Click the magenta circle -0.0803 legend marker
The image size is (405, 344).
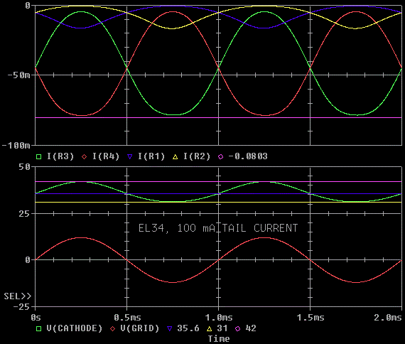pos(220,156)
